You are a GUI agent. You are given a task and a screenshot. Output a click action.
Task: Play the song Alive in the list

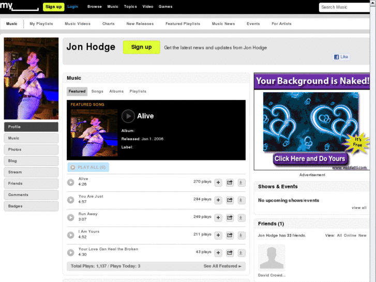(70, 183)
